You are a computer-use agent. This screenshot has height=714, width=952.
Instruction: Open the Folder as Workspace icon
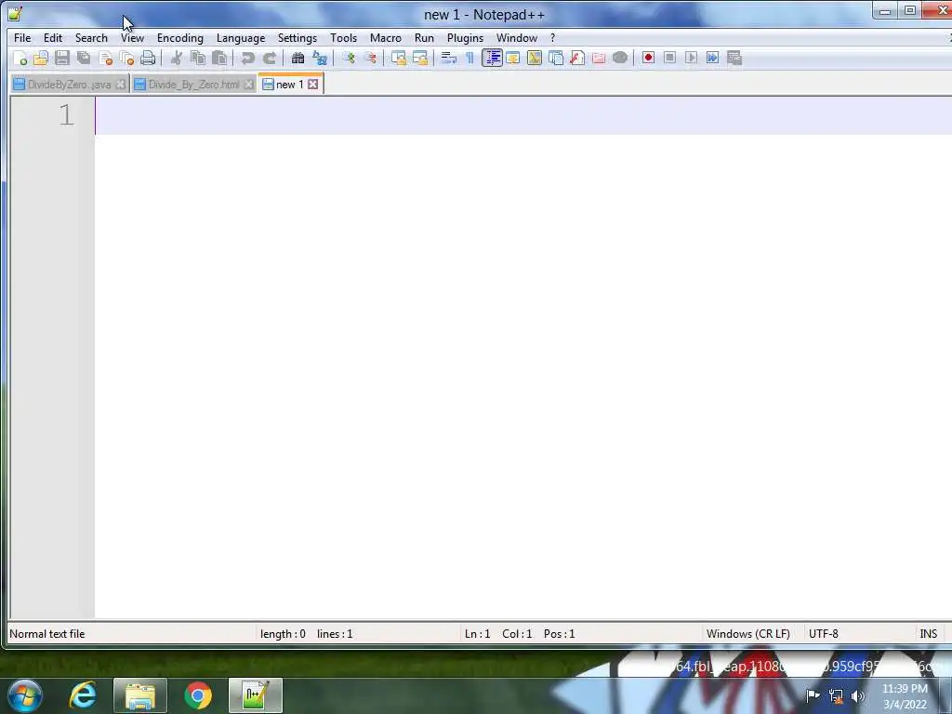(599, 59)
